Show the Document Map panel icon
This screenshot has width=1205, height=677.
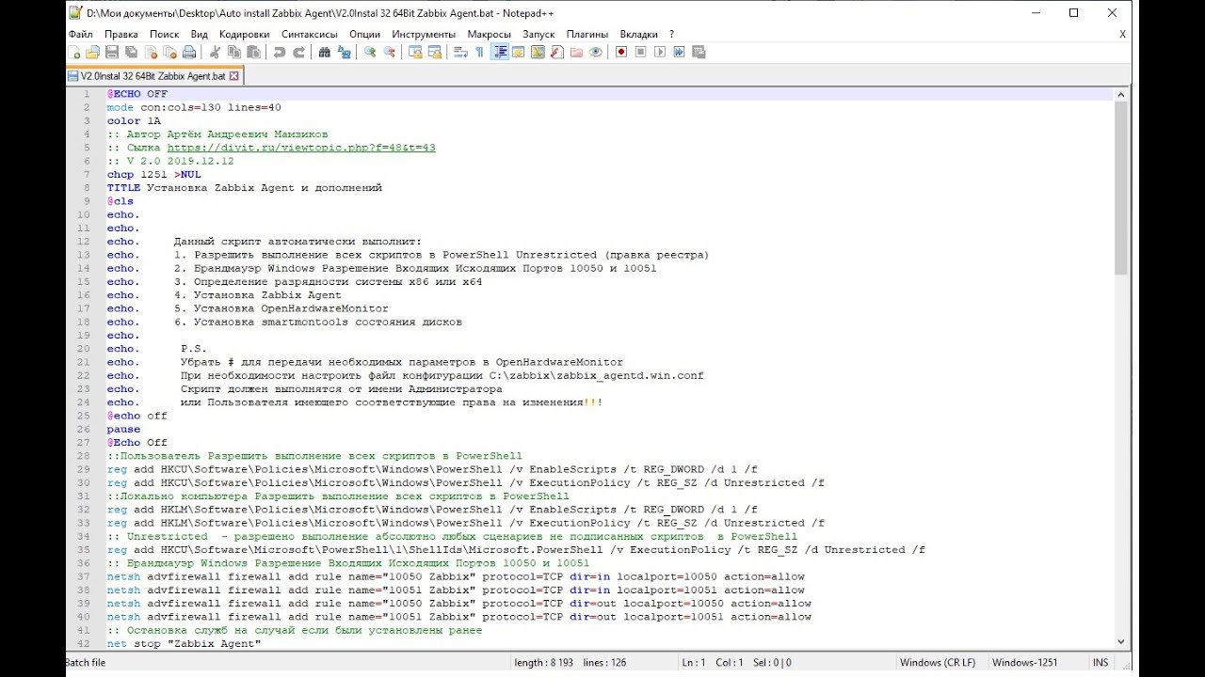538,53
